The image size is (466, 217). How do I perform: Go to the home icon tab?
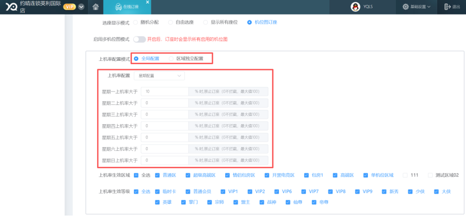click(95, 7)
